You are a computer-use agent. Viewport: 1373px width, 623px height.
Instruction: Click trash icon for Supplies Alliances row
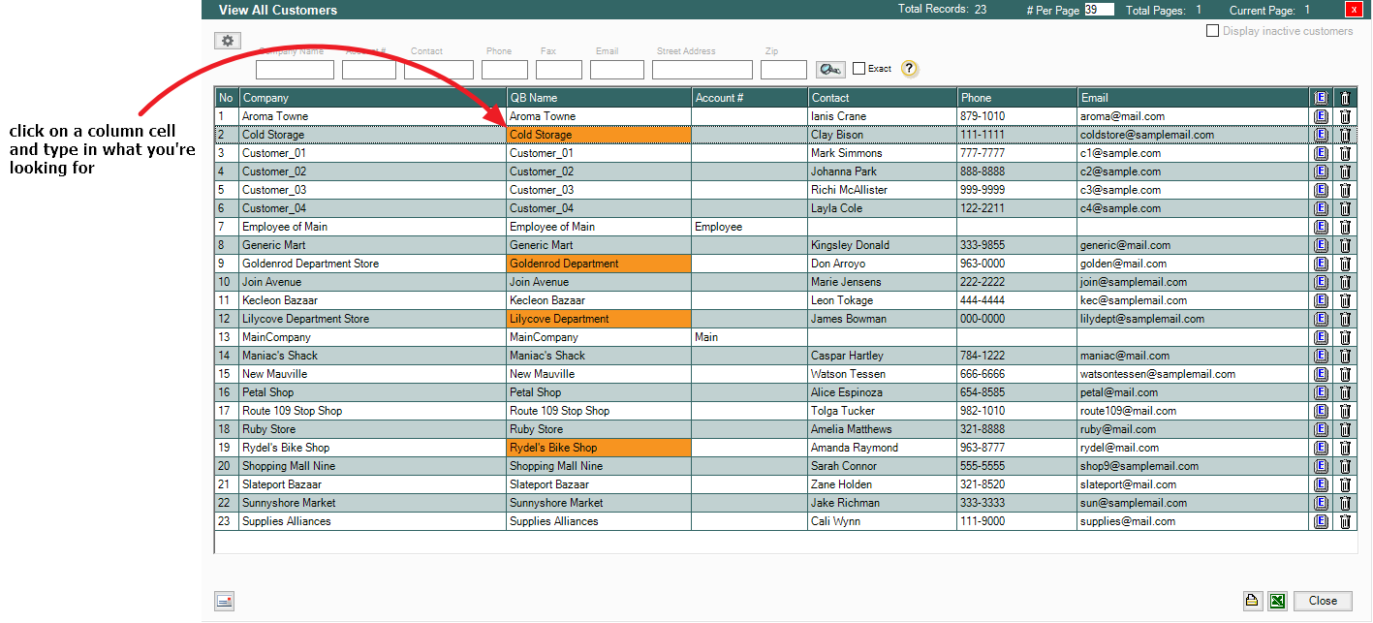click(x=1345, y=521)
